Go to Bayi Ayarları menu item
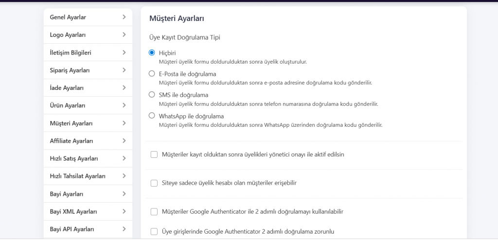 point(67,194)
